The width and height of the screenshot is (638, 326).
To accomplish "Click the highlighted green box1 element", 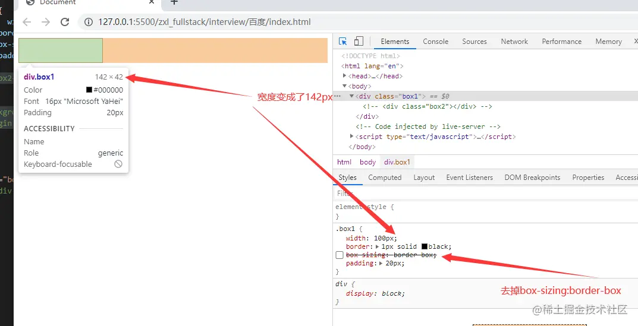I will (x=61, y=50).
